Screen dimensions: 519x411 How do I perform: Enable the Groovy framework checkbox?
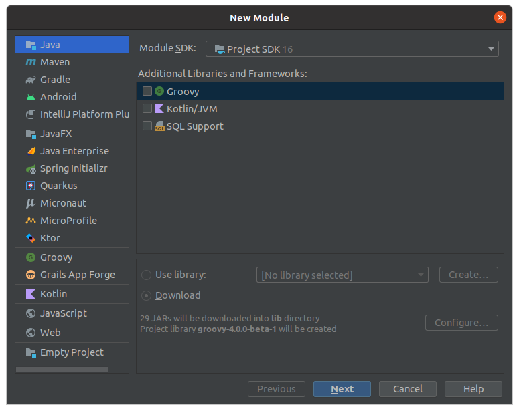(147, 91)
